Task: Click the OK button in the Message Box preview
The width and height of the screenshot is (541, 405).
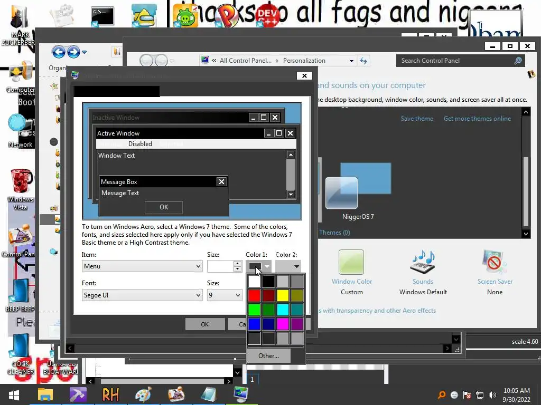Action: click(164, 207)
